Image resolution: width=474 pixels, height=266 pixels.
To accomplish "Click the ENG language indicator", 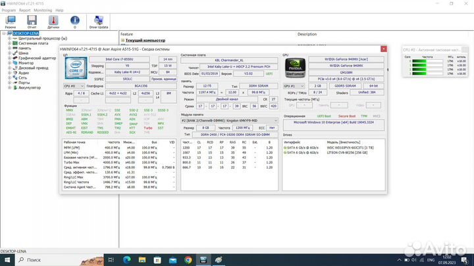I will pos(431,260).
